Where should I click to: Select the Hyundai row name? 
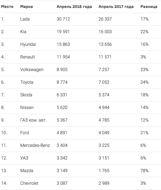(x=28, y=44)
